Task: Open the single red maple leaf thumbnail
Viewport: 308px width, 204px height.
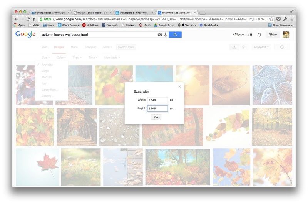Action: (x=37, y=167)
